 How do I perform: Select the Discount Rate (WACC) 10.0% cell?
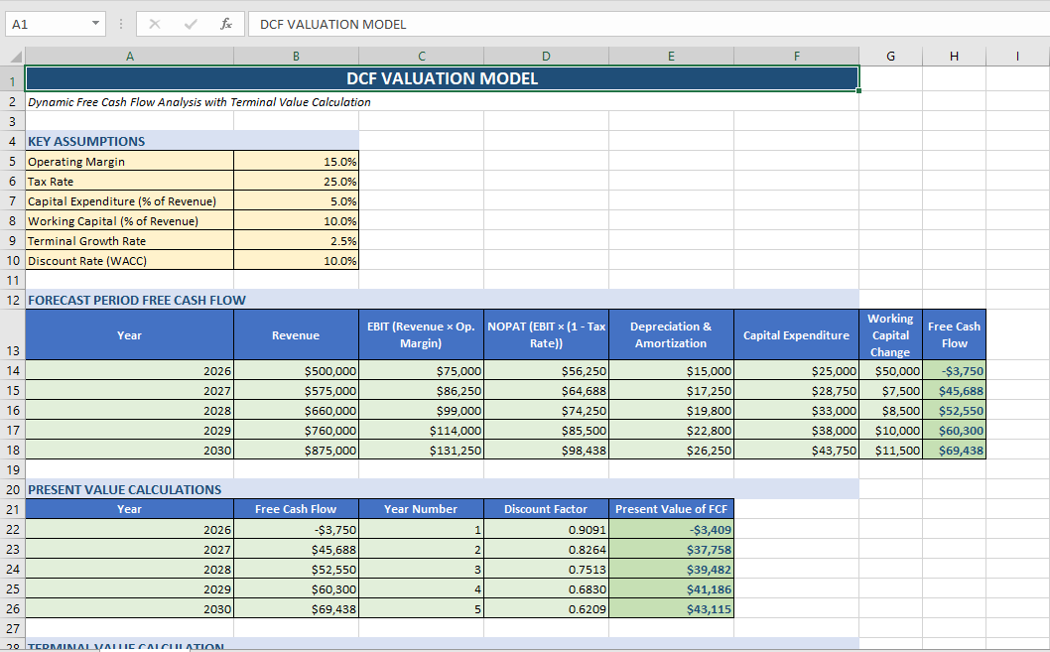click(x=296, y=260)
